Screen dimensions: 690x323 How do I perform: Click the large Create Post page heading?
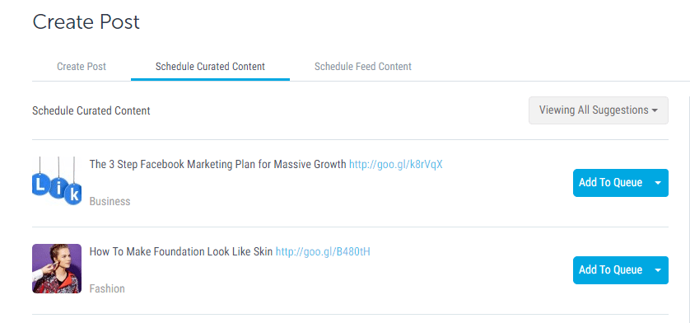tap(86, 21)
